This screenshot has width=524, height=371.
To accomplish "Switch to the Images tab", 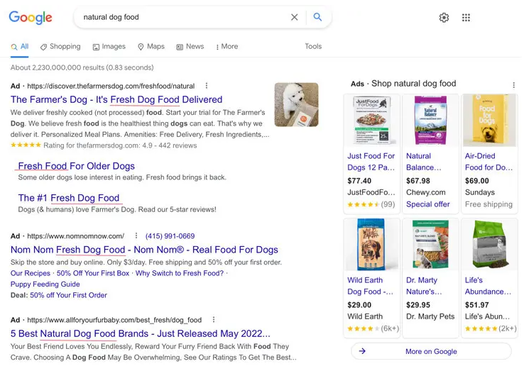I will point(109,47).
